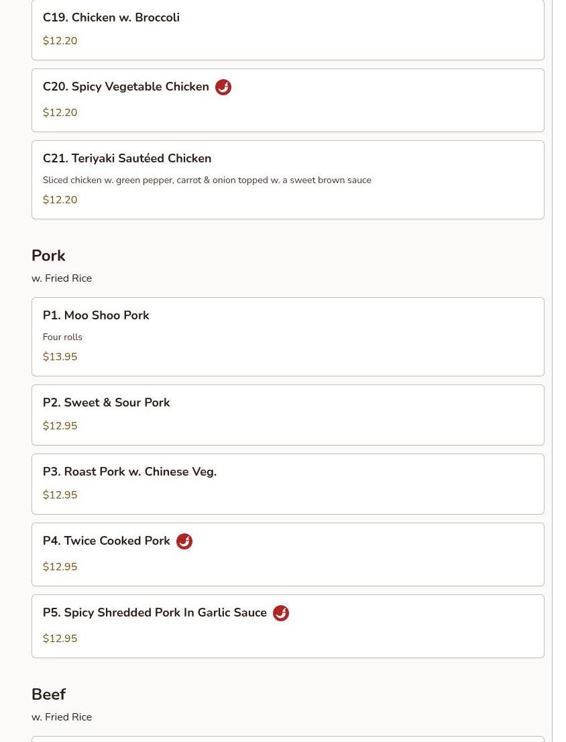
Task: Click spicy chili icon beside C20 Spicy Vegetable Chicken
Action: click(223, 87)
